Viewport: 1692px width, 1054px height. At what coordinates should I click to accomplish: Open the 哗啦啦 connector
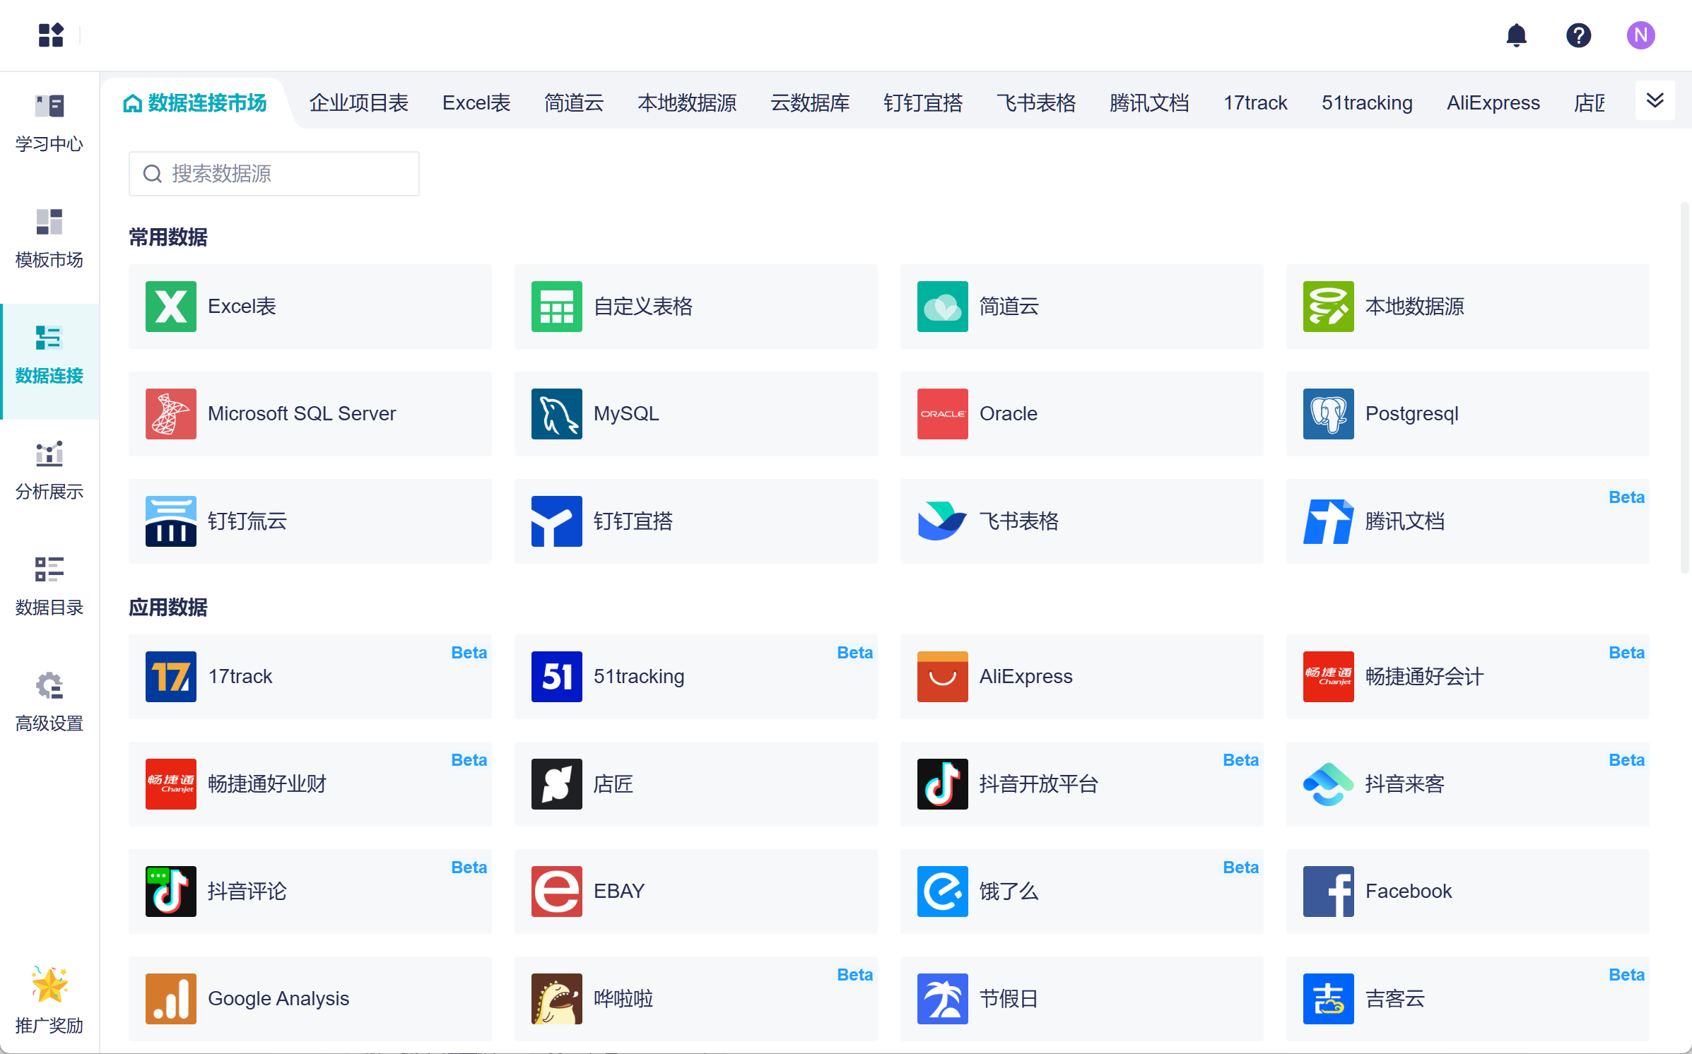tap(696, 999)
